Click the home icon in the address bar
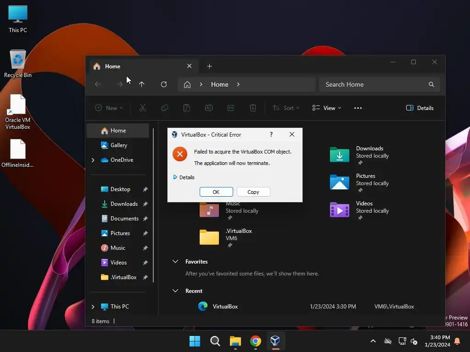 187,85
